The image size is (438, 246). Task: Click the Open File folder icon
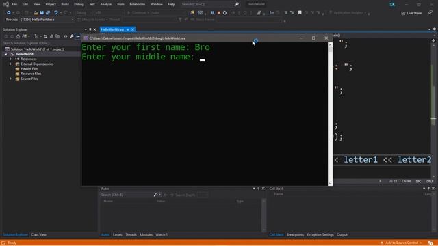(x=36, y=13)
